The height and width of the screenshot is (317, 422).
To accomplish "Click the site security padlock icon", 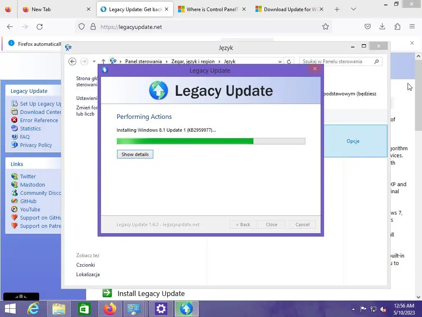I will tap(93, 27).
